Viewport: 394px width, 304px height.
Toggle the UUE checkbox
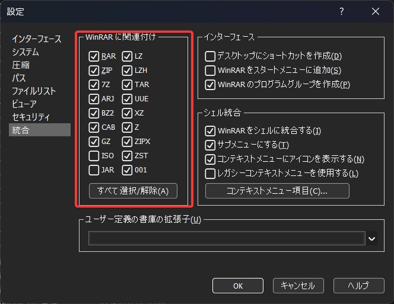tap(127, 99)
